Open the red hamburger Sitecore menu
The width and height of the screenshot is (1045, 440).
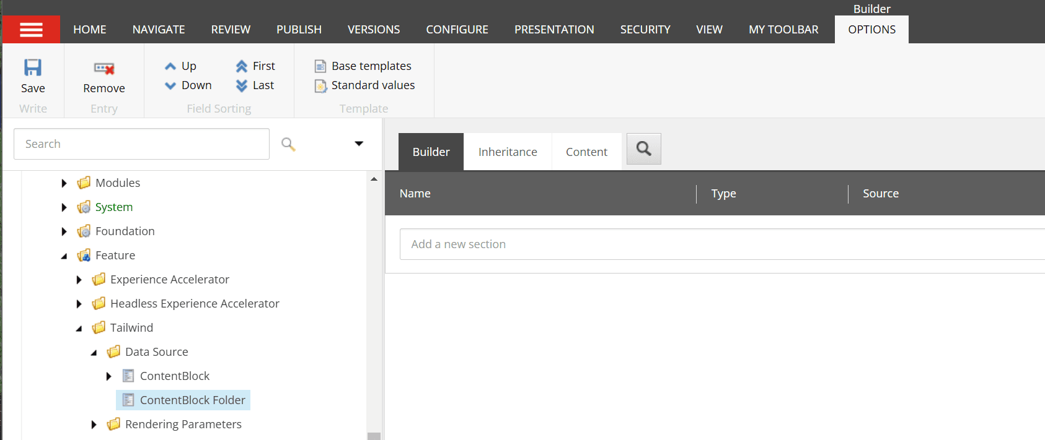point(31,30)
